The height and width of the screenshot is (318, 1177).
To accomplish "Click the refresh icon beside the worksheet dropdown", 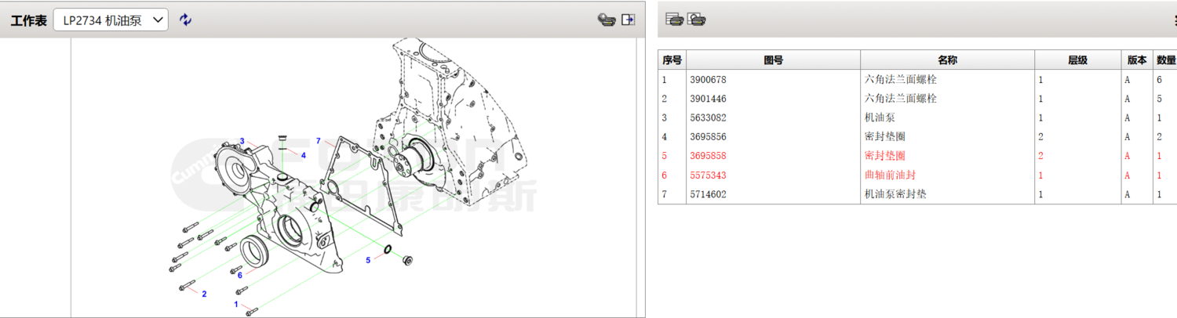I will (x=185, y=20).
